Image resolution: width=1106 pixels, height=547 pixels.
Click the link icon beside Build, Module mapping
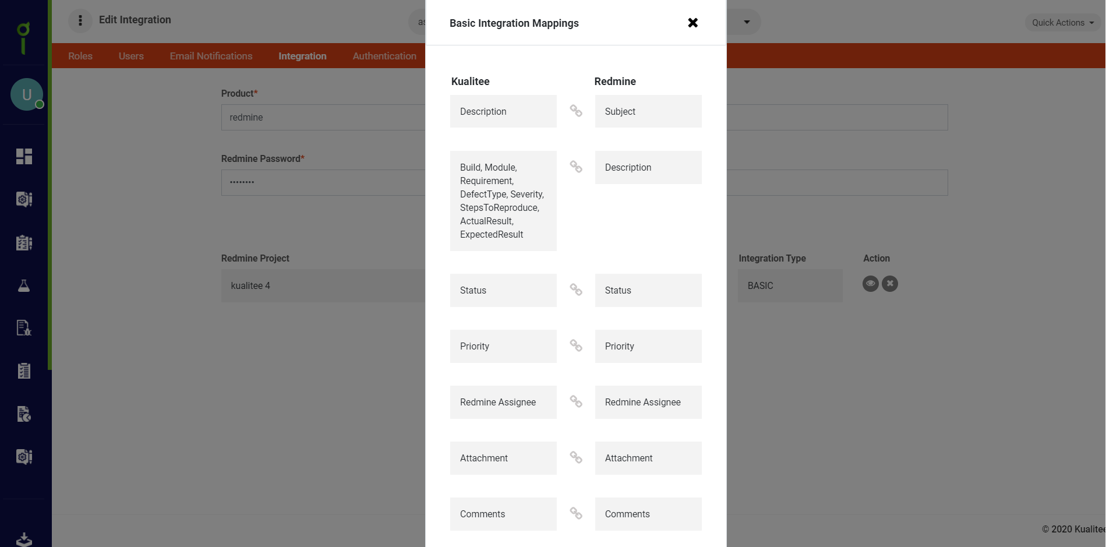pyautogui.click(x=576, y=167)
